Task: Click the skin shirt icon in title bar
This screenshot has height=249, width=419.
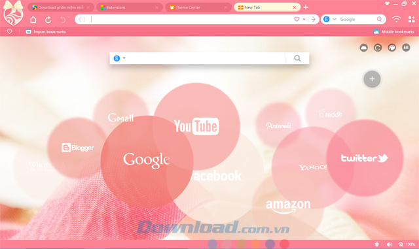Action: (387, 3)
